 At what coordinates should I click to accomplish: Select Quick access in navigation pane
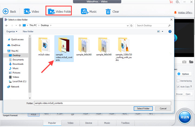click(15, 39)
